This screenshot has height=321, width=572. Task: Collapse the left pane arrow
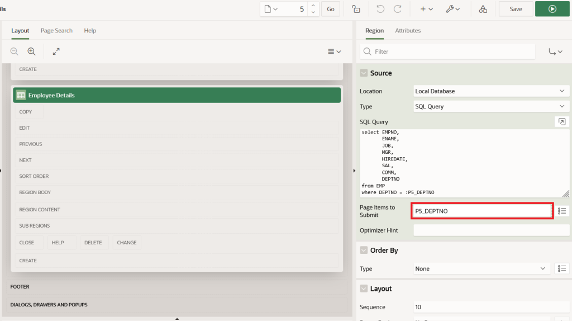pos(1,171)
